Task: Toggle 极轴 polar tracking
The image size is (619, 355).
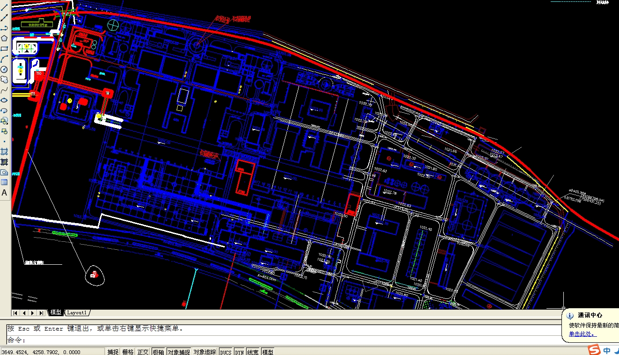Action: [158, 352]
